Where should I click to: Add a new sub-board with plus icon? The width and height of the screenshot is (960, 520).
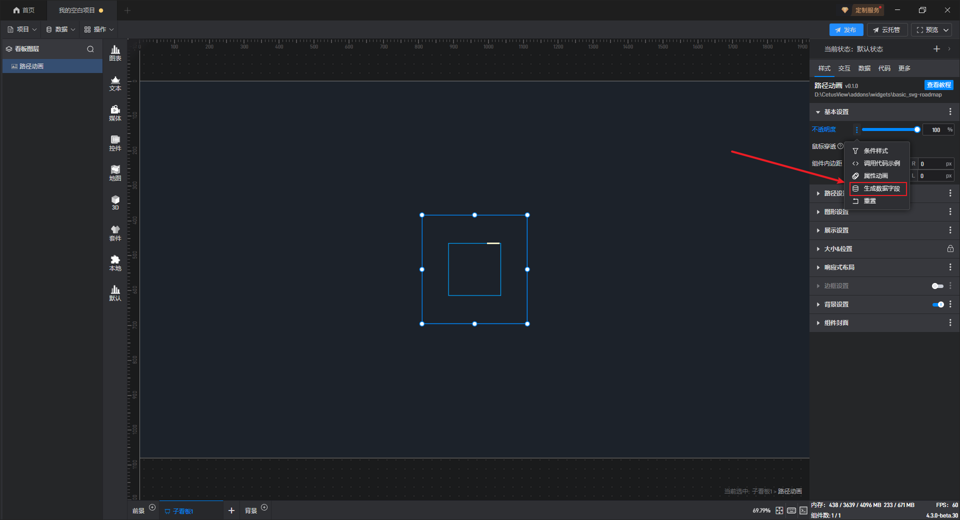231,510
